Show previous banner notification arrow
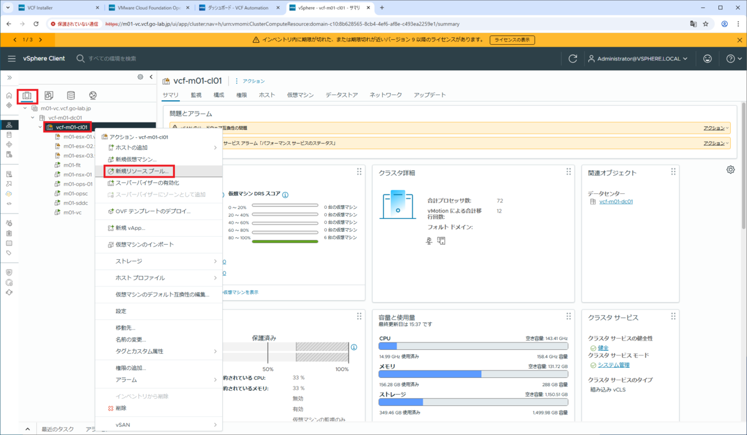 (15, 39)
